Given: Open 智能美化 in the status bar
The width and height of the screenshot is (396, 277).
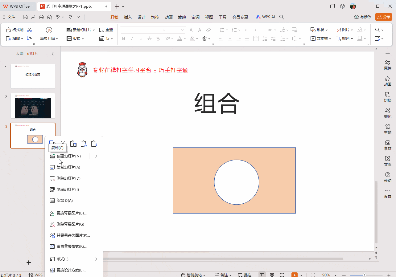Looking at the screenshot, I should point(193,275).
